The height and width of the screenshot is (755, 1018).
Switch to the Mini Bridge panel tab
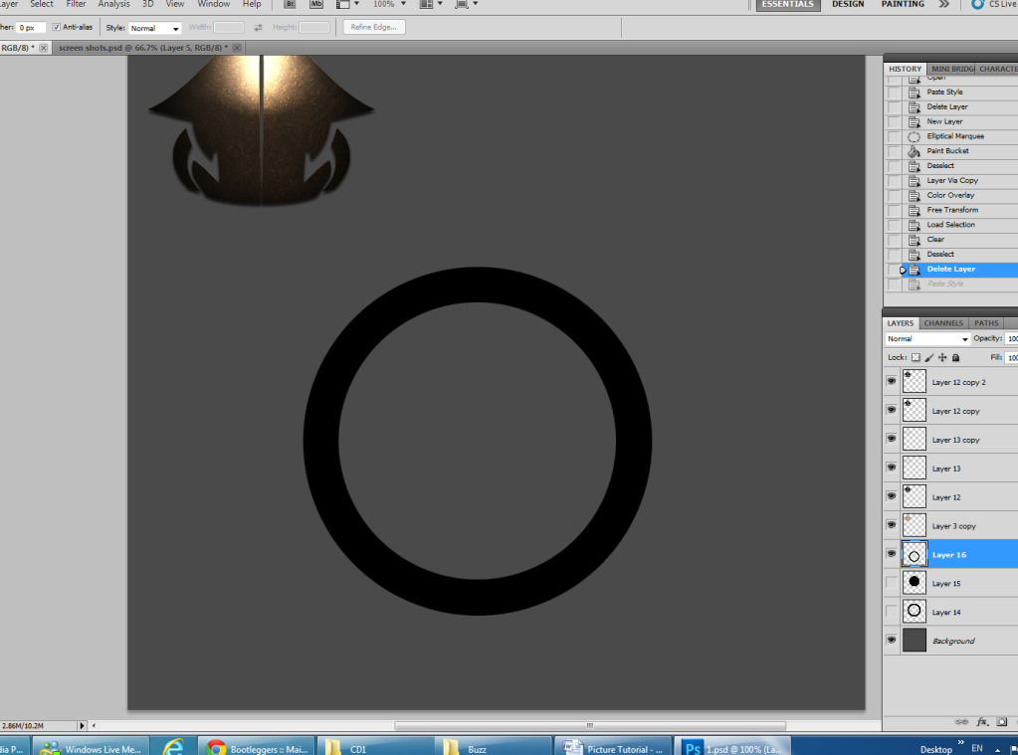(x=951, y=69)
